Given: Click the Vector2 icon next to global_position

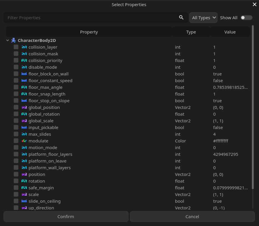Looking at the screenshot, I should [x=24, y=107].
